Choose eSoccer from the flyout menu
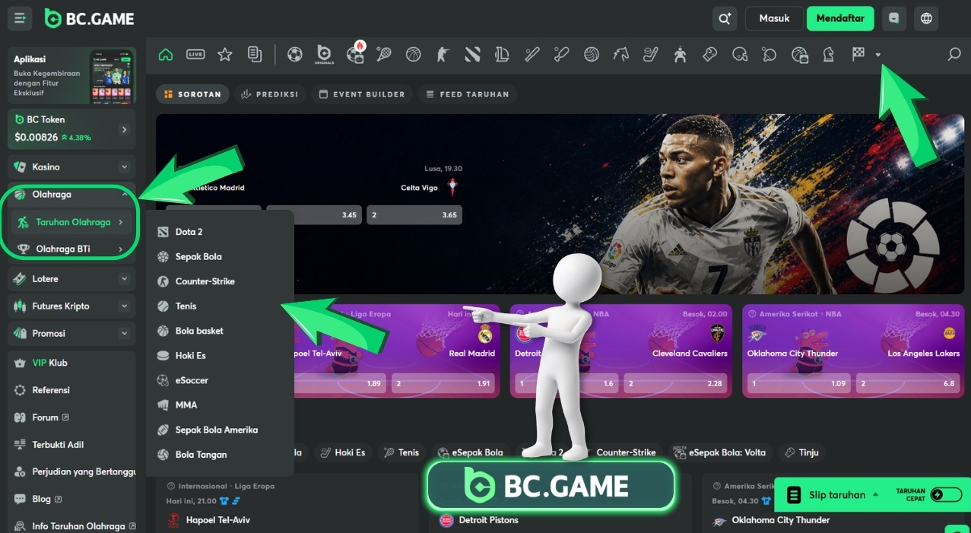Viewport: 971px width, 533px height. (220, 380)
